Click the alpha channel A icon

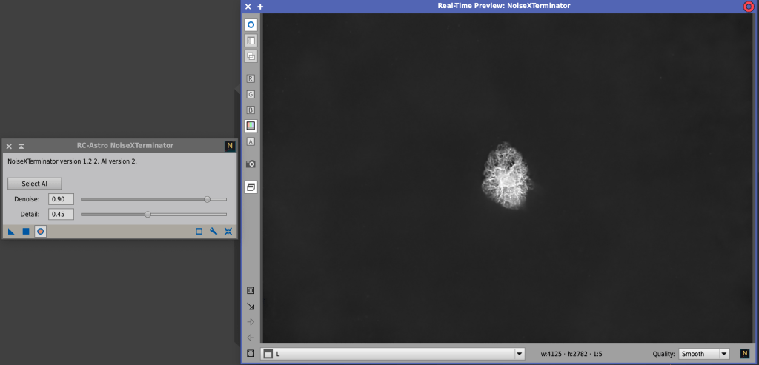(x=251, y=141)
